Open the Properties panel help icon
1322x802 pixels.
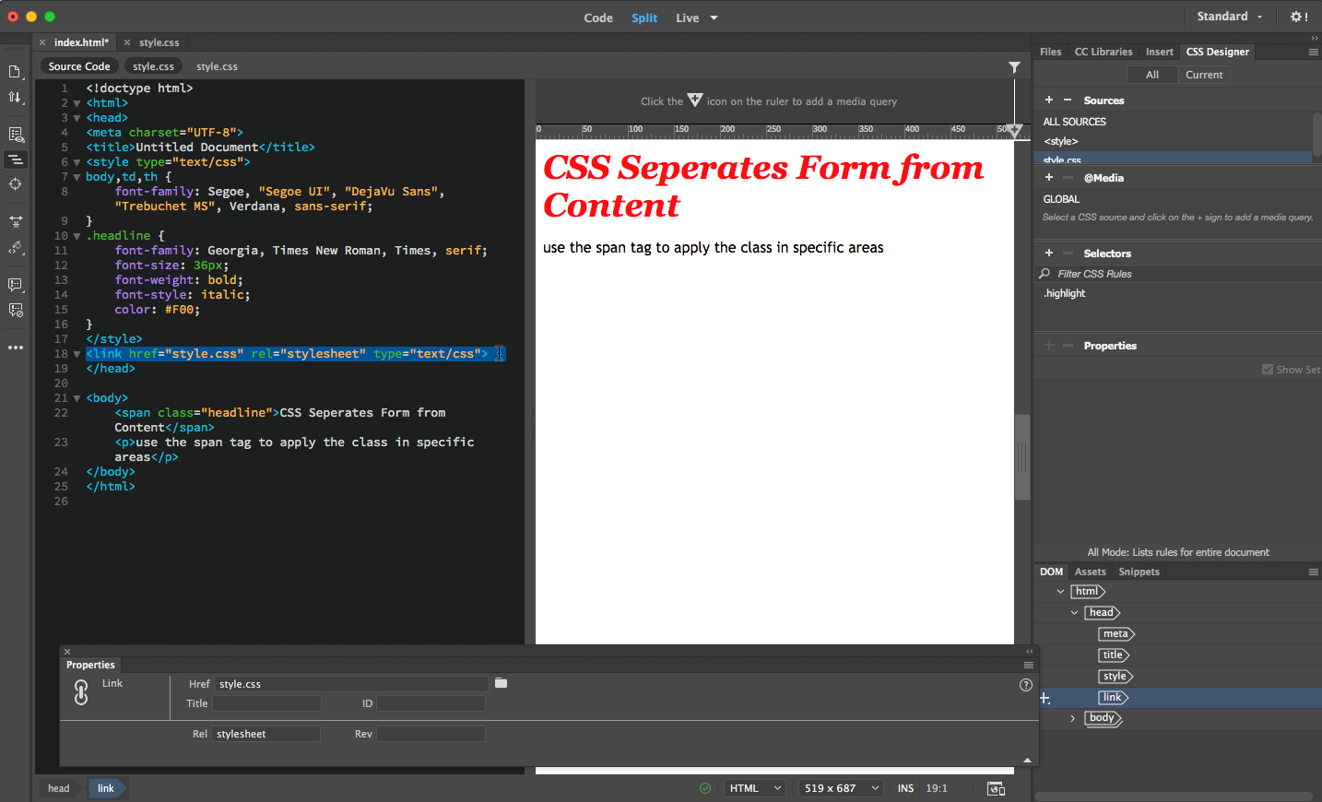click(x=1025, y=685)
